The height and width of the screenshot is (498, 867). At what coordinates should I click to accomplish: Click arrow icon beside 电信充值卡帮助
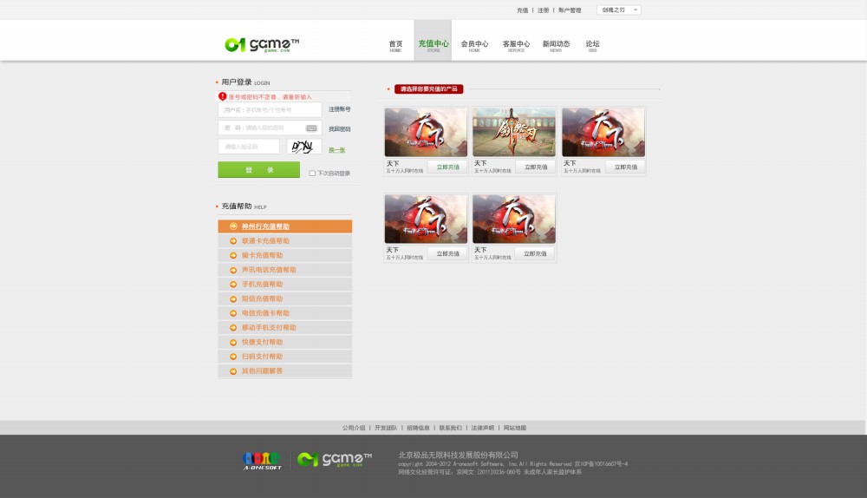pyautogui.click(x=233, y=312)
